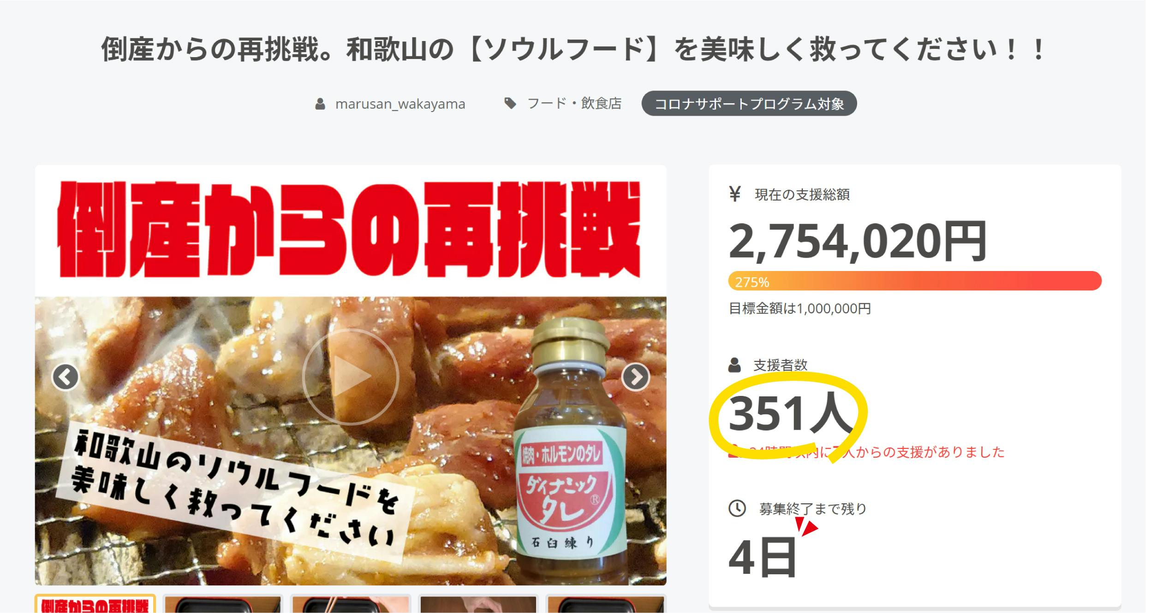Image resolution: width=1151 pixels, height=613 pixels.
Task: Click the clock icon beside 募集終了まで残り
Action: pyautogui.click(x=737, y=508)
